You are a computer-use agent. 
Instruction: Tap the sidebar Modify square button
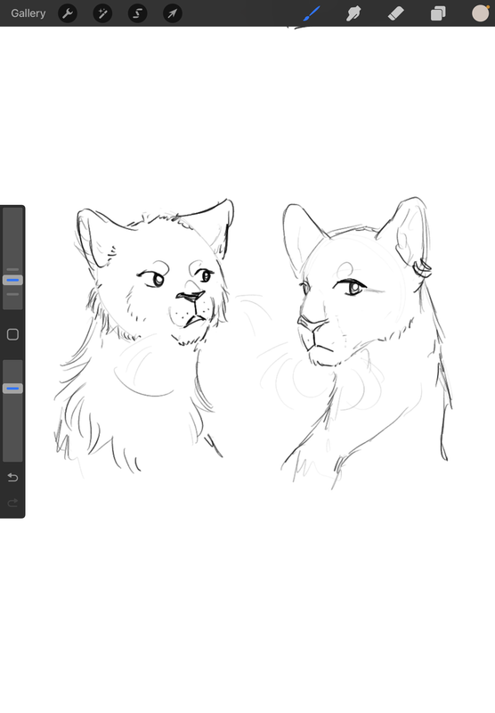tap(12, 335)
